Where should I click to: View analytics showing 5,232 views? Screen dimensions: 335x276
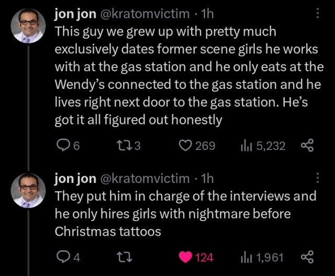(245, 145)
